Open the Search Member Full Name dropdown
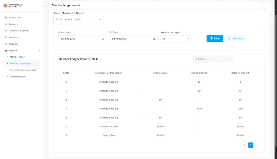 79,19
